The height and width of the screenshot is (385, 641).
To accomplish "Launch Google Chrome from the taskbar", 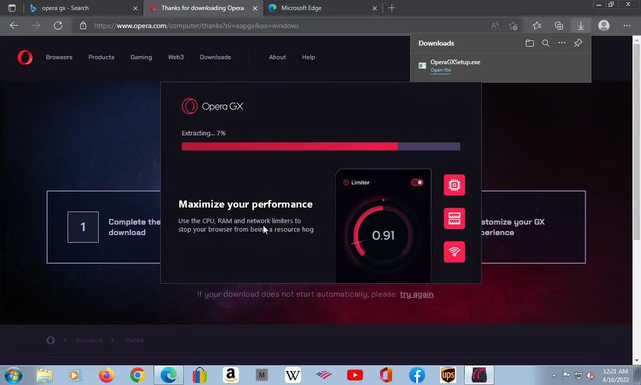I will coord(137,375).
